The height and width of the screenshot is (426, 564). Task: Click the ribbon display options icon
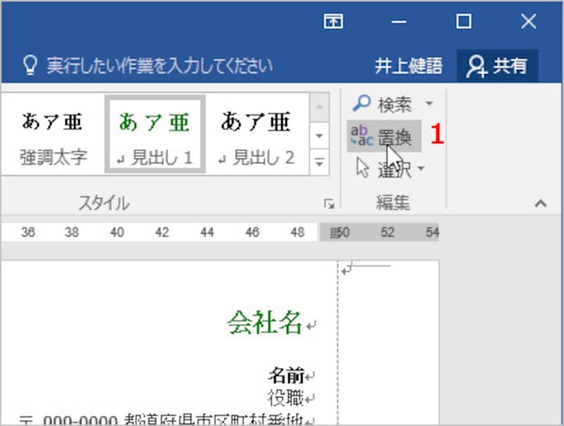click(x=333, y=21)
